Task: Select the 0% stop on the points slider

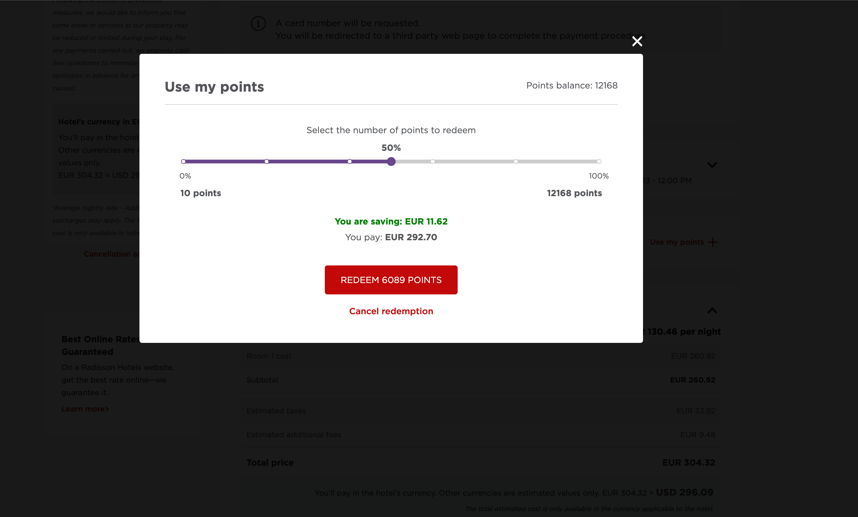Action: pyautogui.click(x=183, y=161)
